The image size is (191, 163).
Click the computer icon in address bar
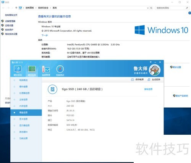click(x=20, y=8)
